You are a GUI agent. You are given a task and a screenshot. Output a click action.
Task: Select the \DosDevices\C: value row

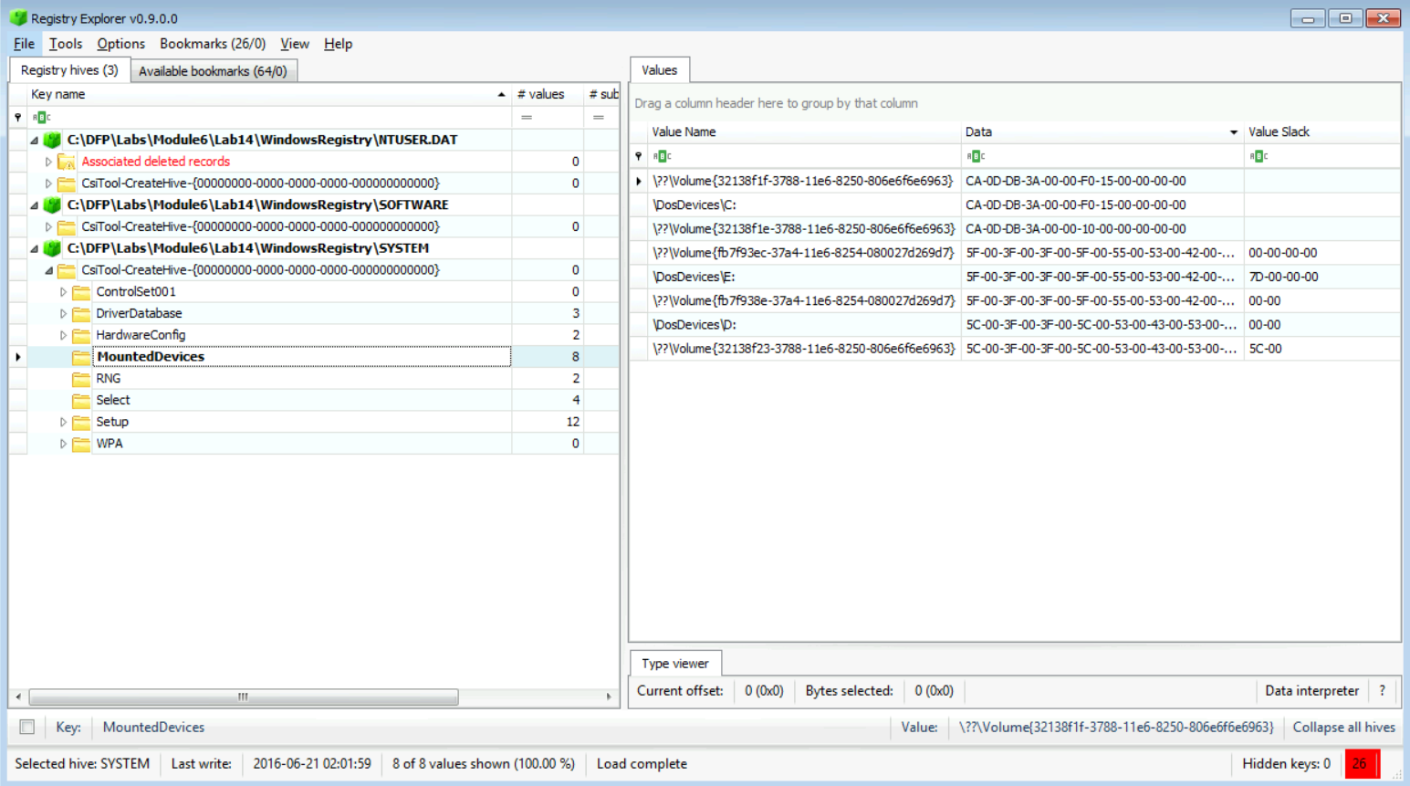pyautogui.click(x=1015, y=205)
